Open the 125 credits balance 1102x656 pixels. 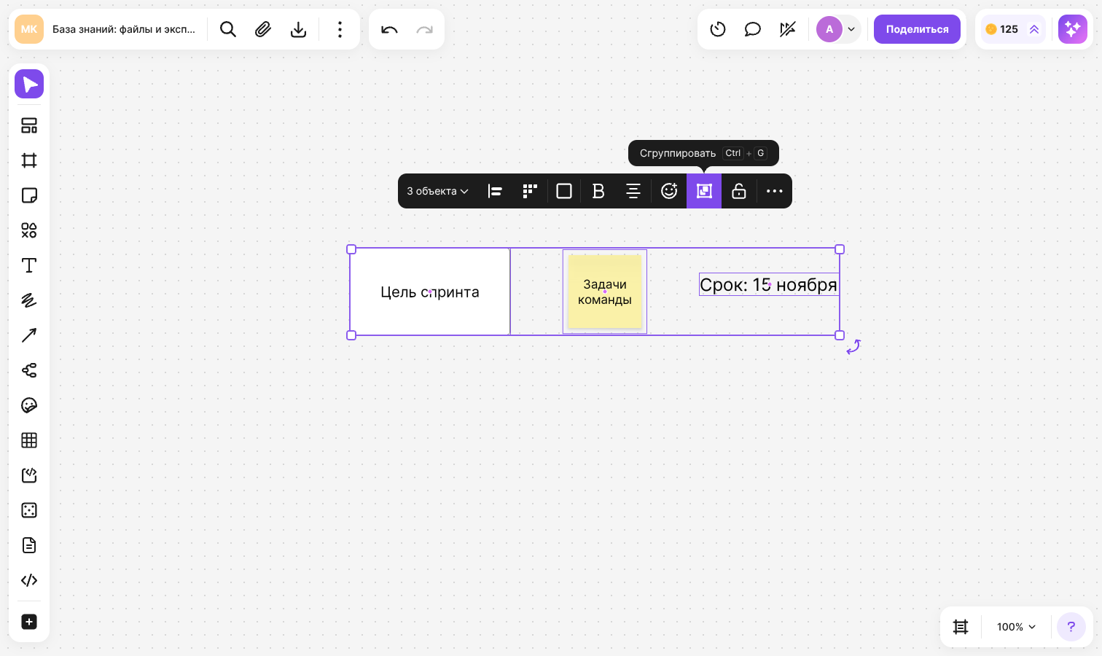pyautogui.click(x=1013, y=29)
